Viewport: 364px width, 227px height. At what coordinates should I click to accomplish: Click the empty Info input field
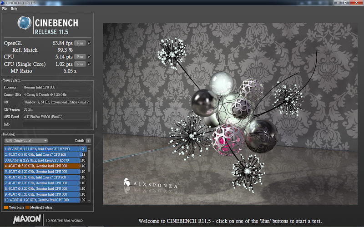point(56,124)
